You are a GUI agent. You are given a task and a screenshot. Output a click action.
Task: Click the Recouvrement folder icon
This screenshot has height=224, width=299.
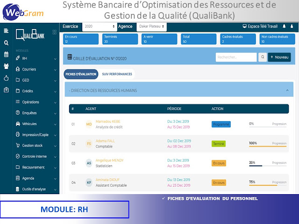[18, 167]
